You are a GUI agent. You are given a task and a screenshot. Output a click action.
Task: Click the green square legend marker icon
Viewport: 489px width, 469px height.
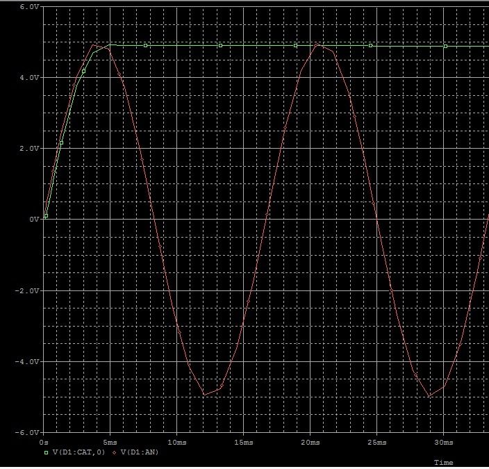pos(46,452)
